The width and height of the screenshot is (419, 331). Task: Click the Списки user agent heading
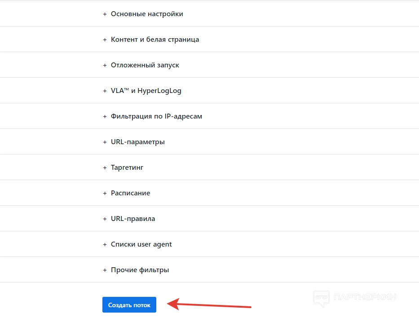click(x=141, y=244)
